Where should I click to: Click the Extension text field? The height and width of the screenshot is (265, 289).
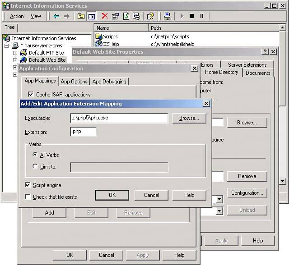(84, 132)
